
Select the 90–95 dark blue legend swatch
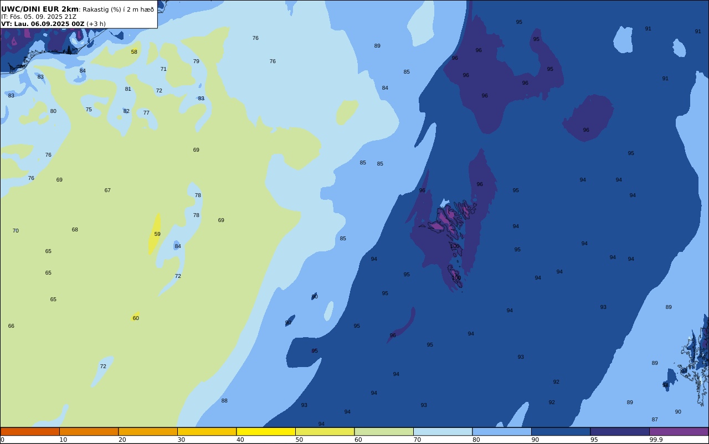coord(561,431)
